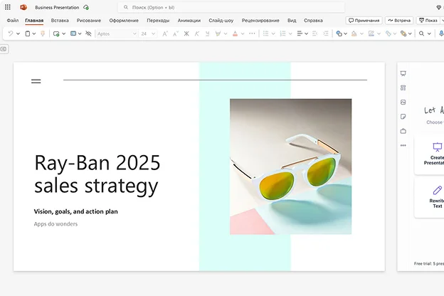Open the undo history arrow
The image size is (444, 296).
[18, 33]
